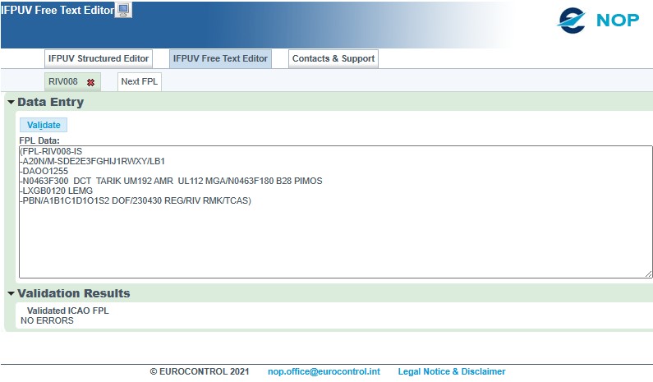Click the line '-A20N/M-SDE2E3FGHIJ1RWXY/LB1'
Image resolution: width=653 pixels, height=382 pixels.
tap(93, 161)
